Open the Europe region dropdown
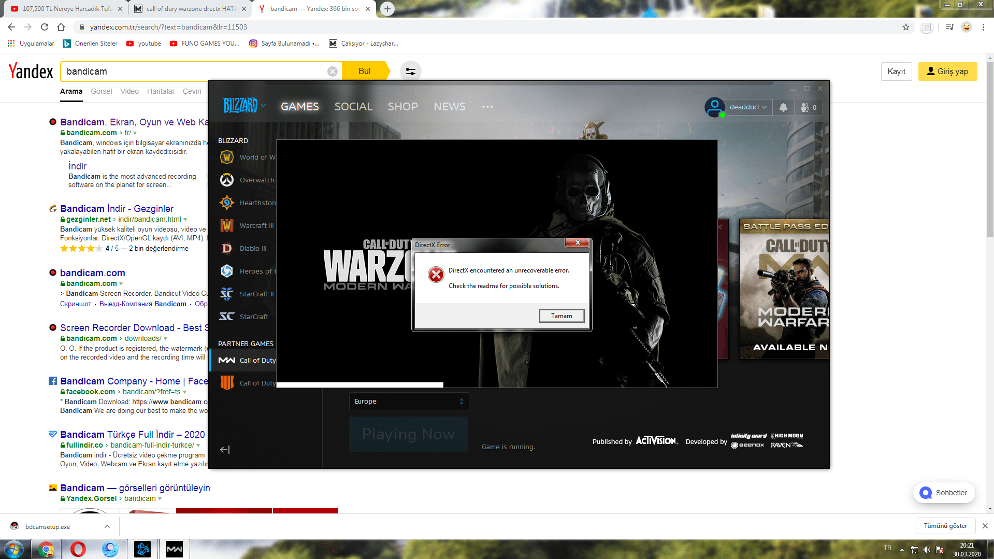The width and height of the screenshot is (994, 559). click(409, 402)
